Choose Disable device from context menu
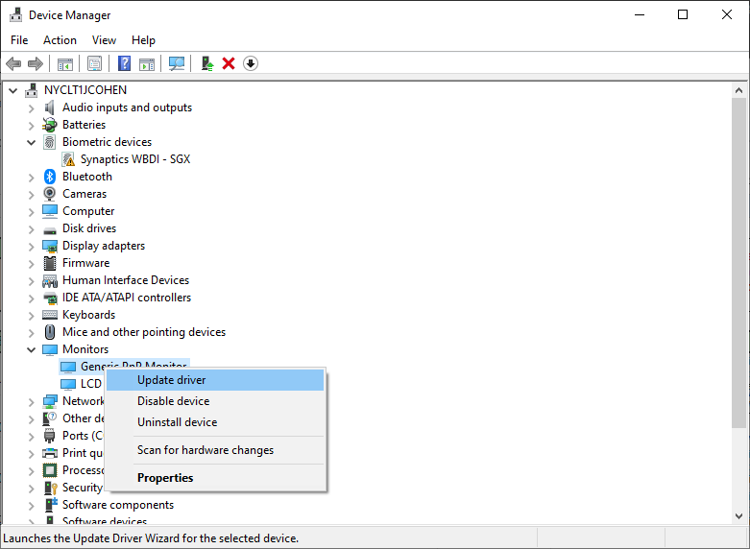 click(173, 401)
